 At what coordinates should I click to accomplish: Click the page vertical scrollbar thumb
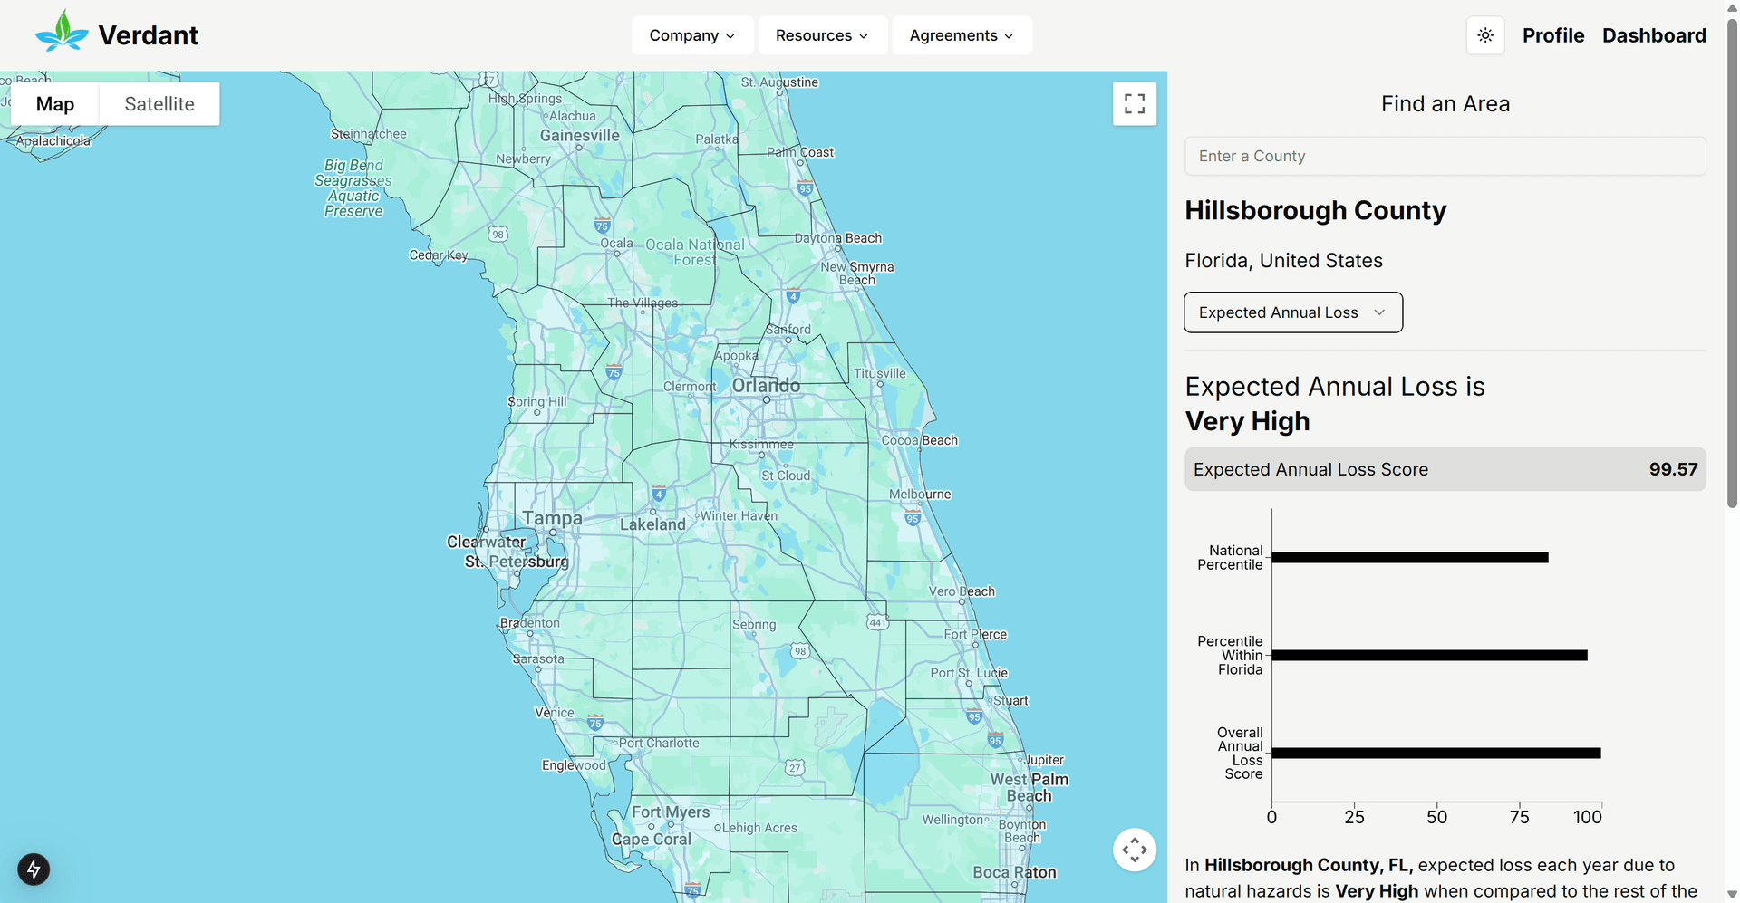point(1732,263)
